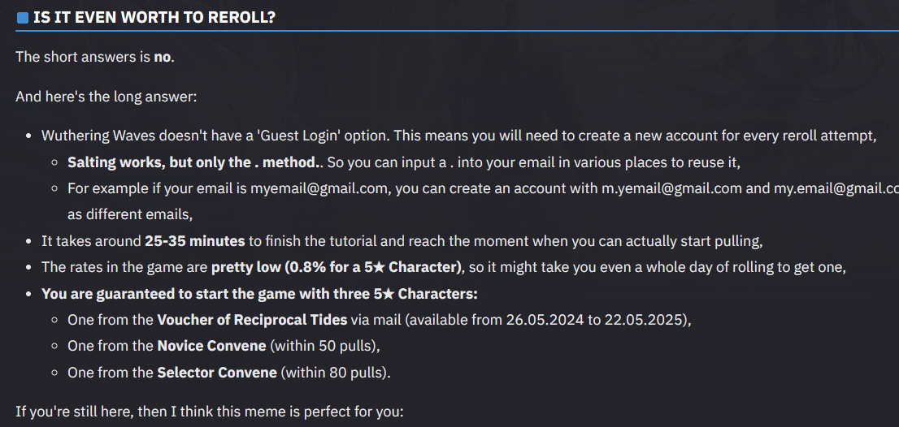Click the m.yemail@gmail.com example address
Image resolution: width=899 pixels, height=427 pixels.
(x=671, y=188)
